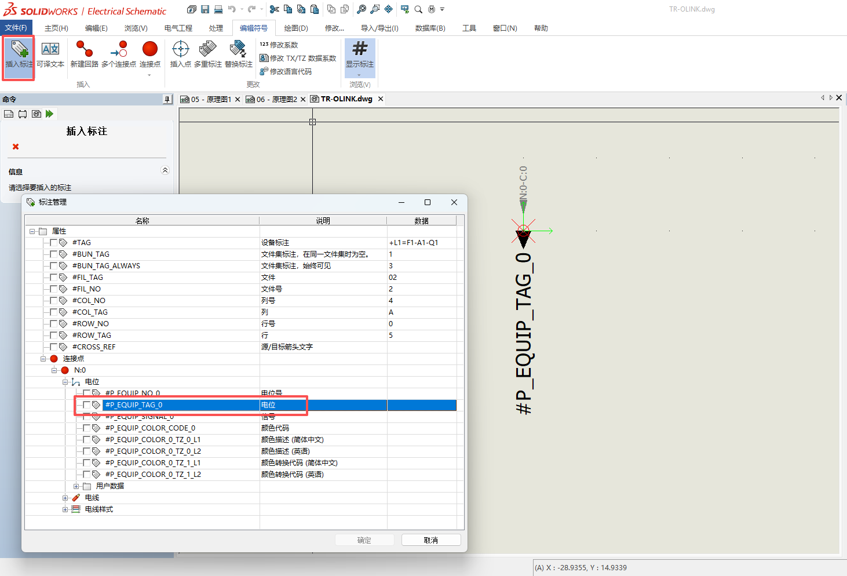Viewport: 847px width, 576px height.
Task: Check the #TAG attribute checkbox
Action: coord(54,243)
